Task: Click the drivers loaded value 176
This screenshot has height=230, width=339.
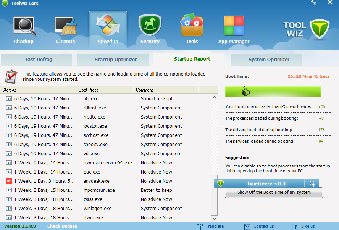Action: point(321,130)
